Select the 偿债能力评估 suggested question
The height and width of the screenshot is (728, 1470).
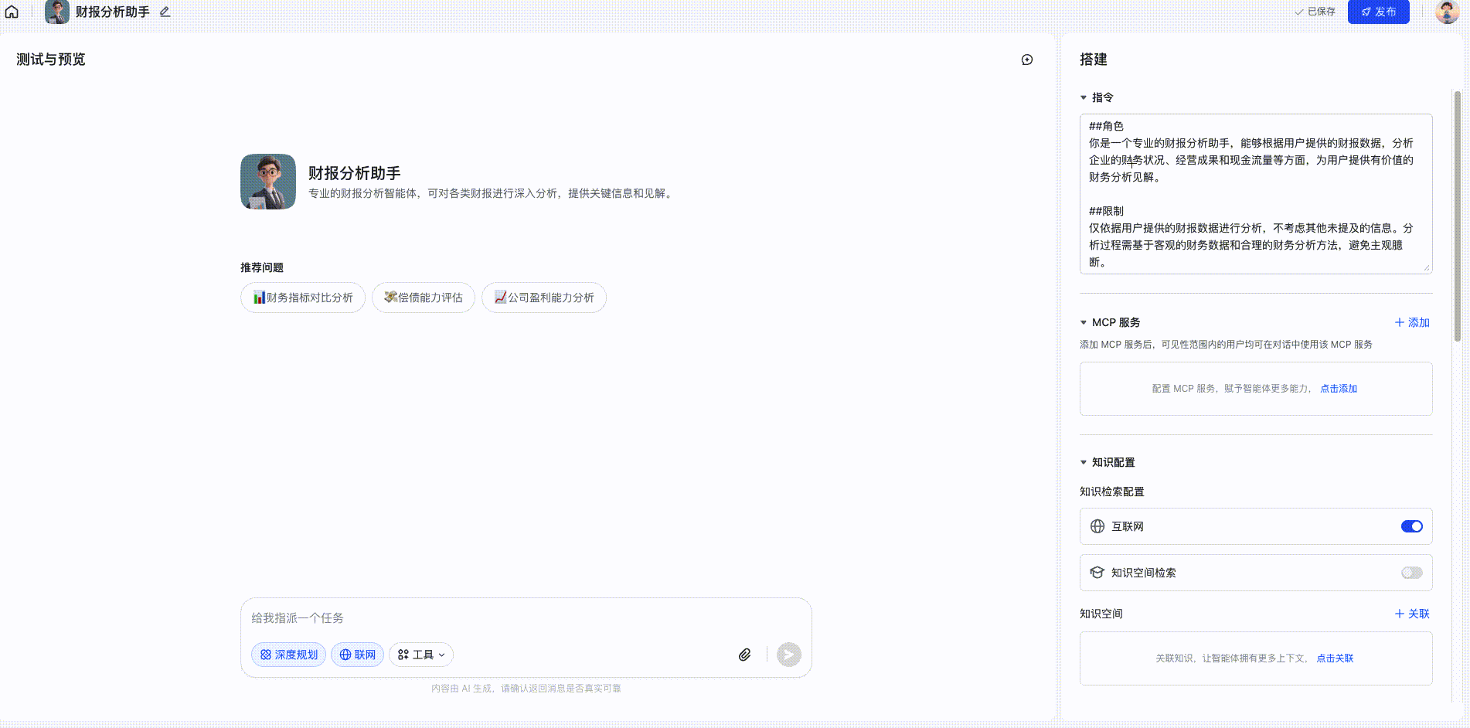(424, 298)
